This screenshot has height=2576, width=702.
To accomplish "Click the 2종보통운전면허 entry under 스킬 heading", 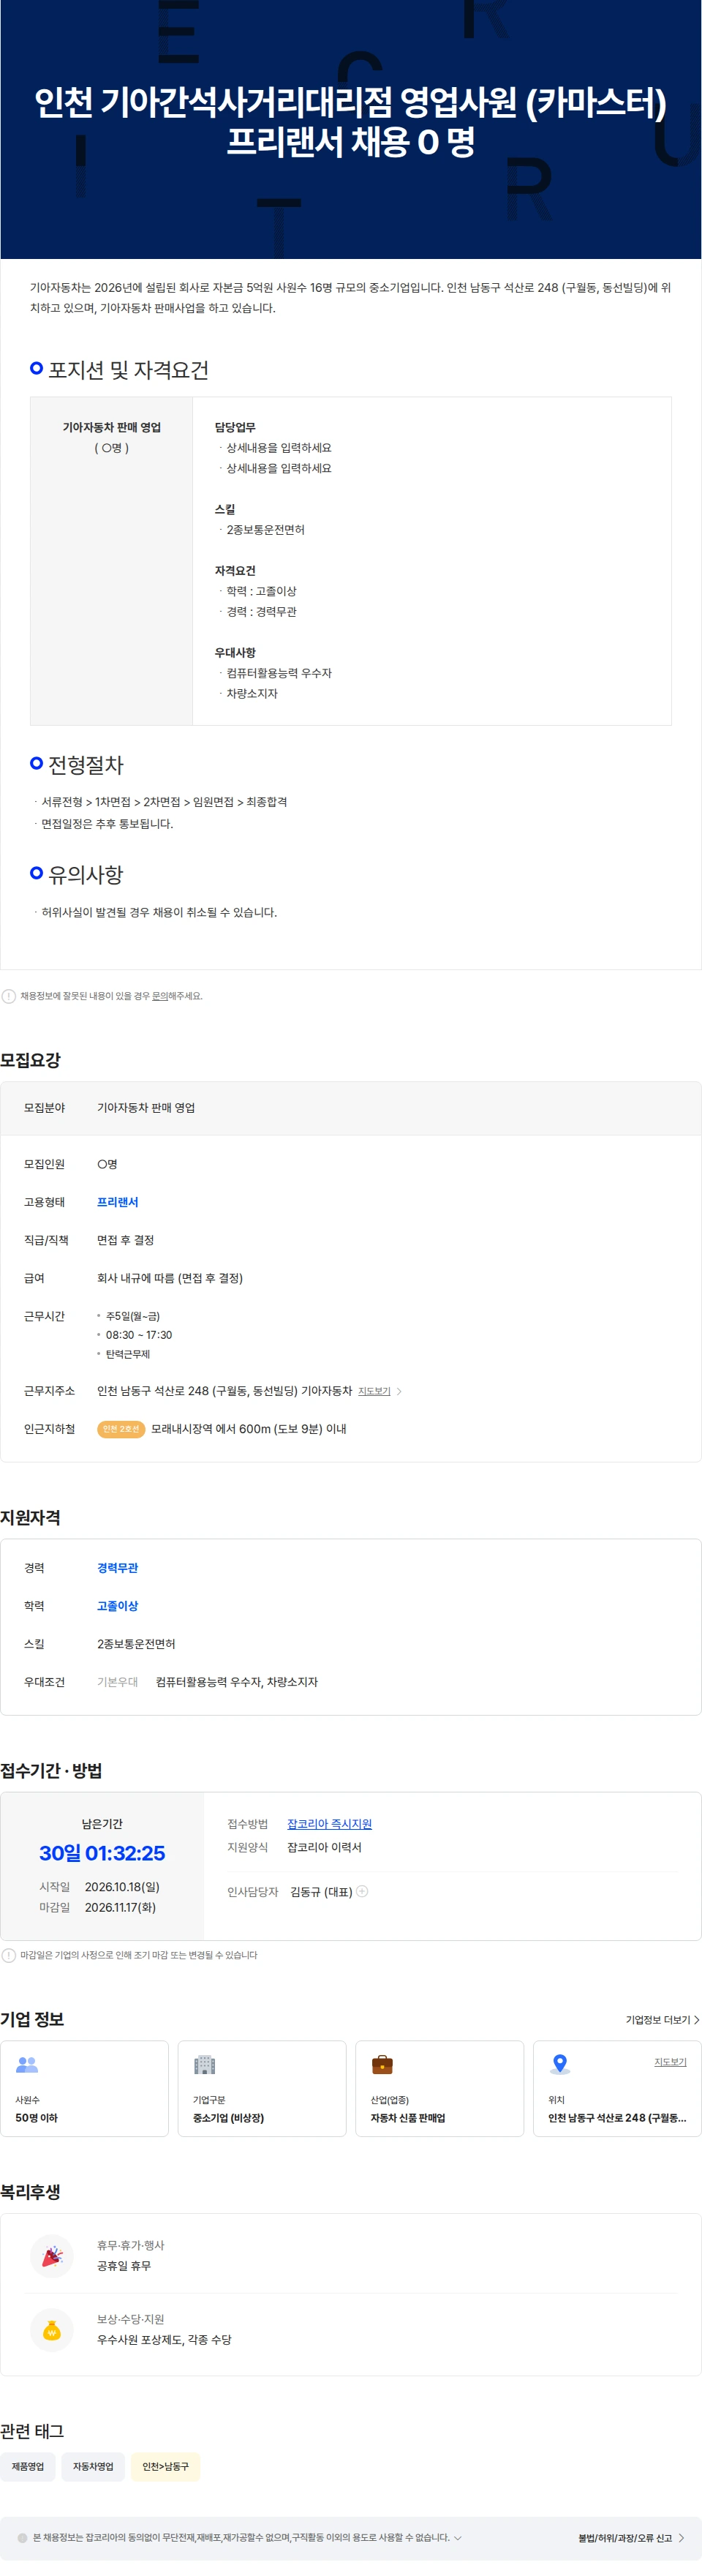I will (265, 530).
